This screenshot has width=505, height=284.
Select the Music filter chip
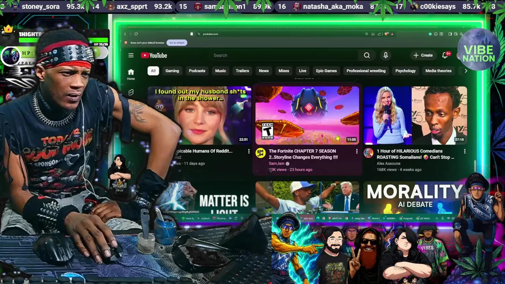(221, 71)
